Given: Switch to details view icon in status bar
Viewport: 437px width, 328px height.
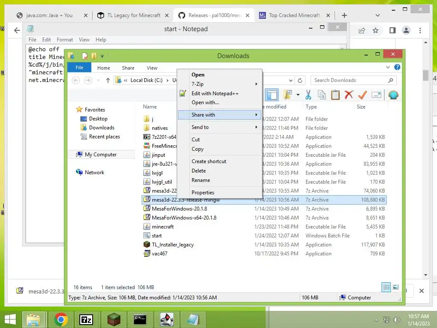Looking at the screenshot, I should pyautogui.click(x=386, y=287).
